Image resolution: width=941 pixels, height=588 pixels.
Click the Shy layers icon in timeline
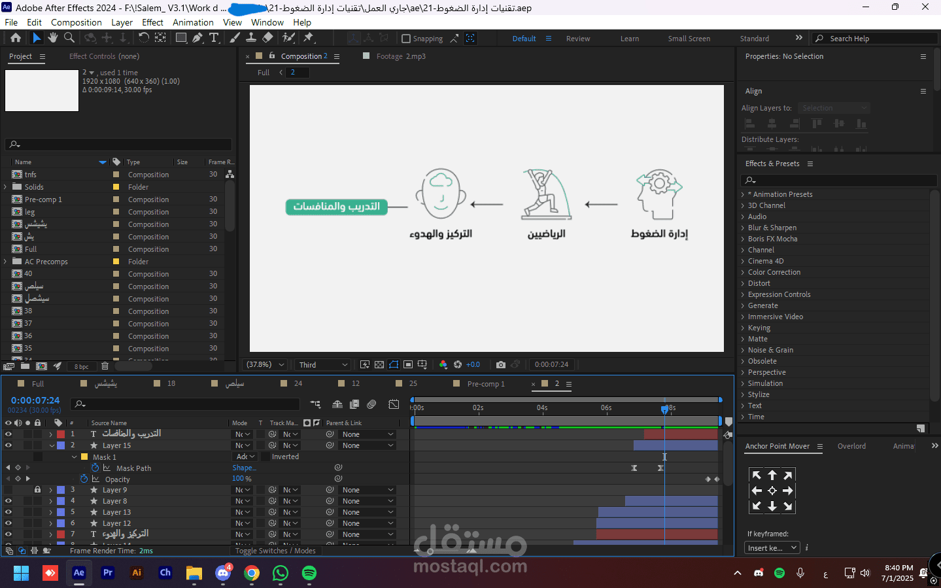pos(337,405)
